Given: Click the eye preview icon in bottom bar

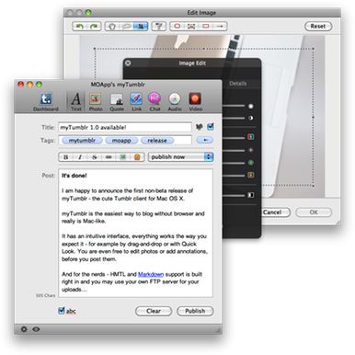Looking at the screenshot, I should [x=36, y=329].
